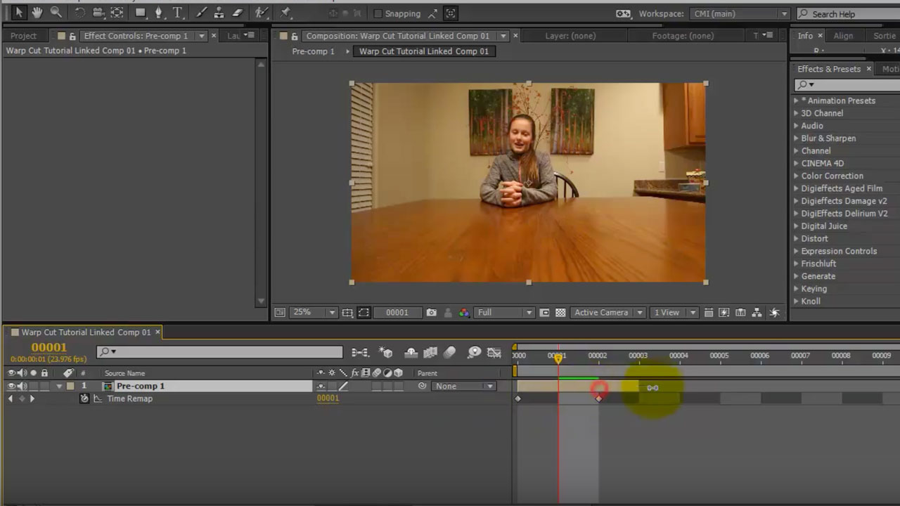
Task: Enable the Snapping checkbox
Action: click(x=378, y=13)
